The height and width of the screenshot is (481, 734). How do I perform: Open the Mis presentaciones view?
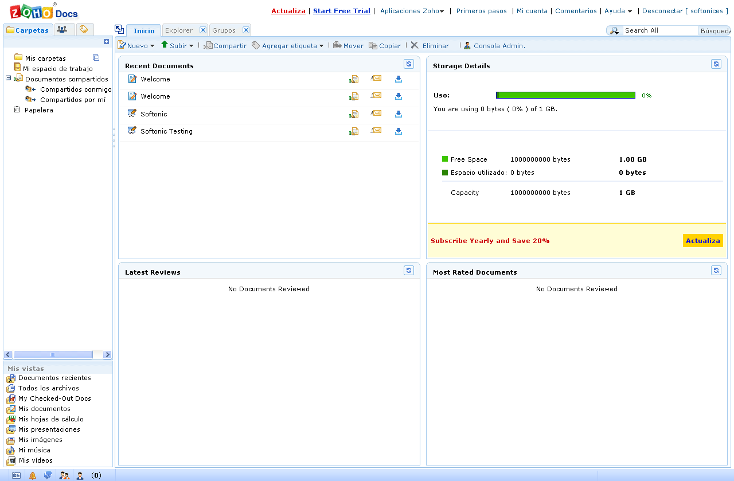click(x=49, y=429)
